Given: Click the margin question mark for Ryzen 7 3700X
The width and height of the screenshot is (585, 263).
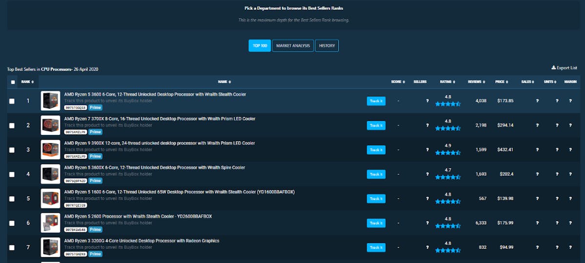Looking at the screenshot, I should (x=570, y=126).
